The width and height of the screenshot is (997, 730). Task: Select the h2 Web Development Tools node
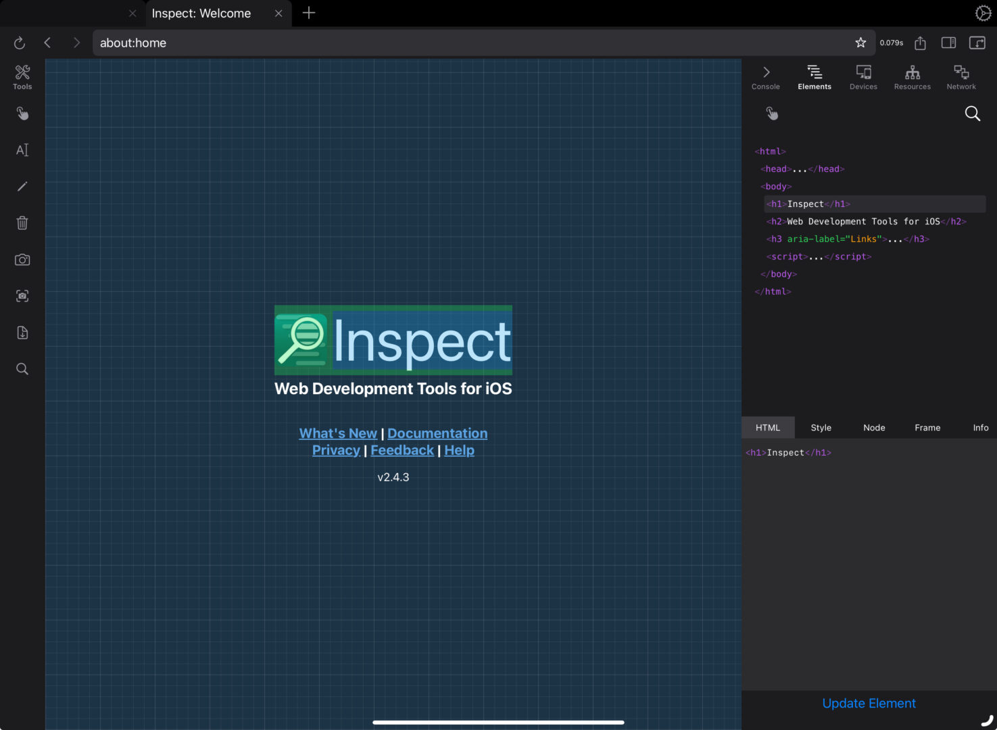pos(867,222)
